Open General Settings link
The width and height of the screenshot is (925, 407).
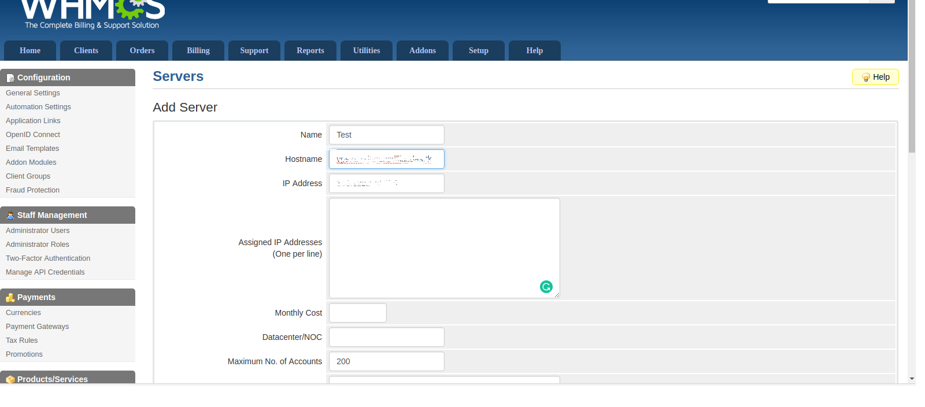coord(33,93)
